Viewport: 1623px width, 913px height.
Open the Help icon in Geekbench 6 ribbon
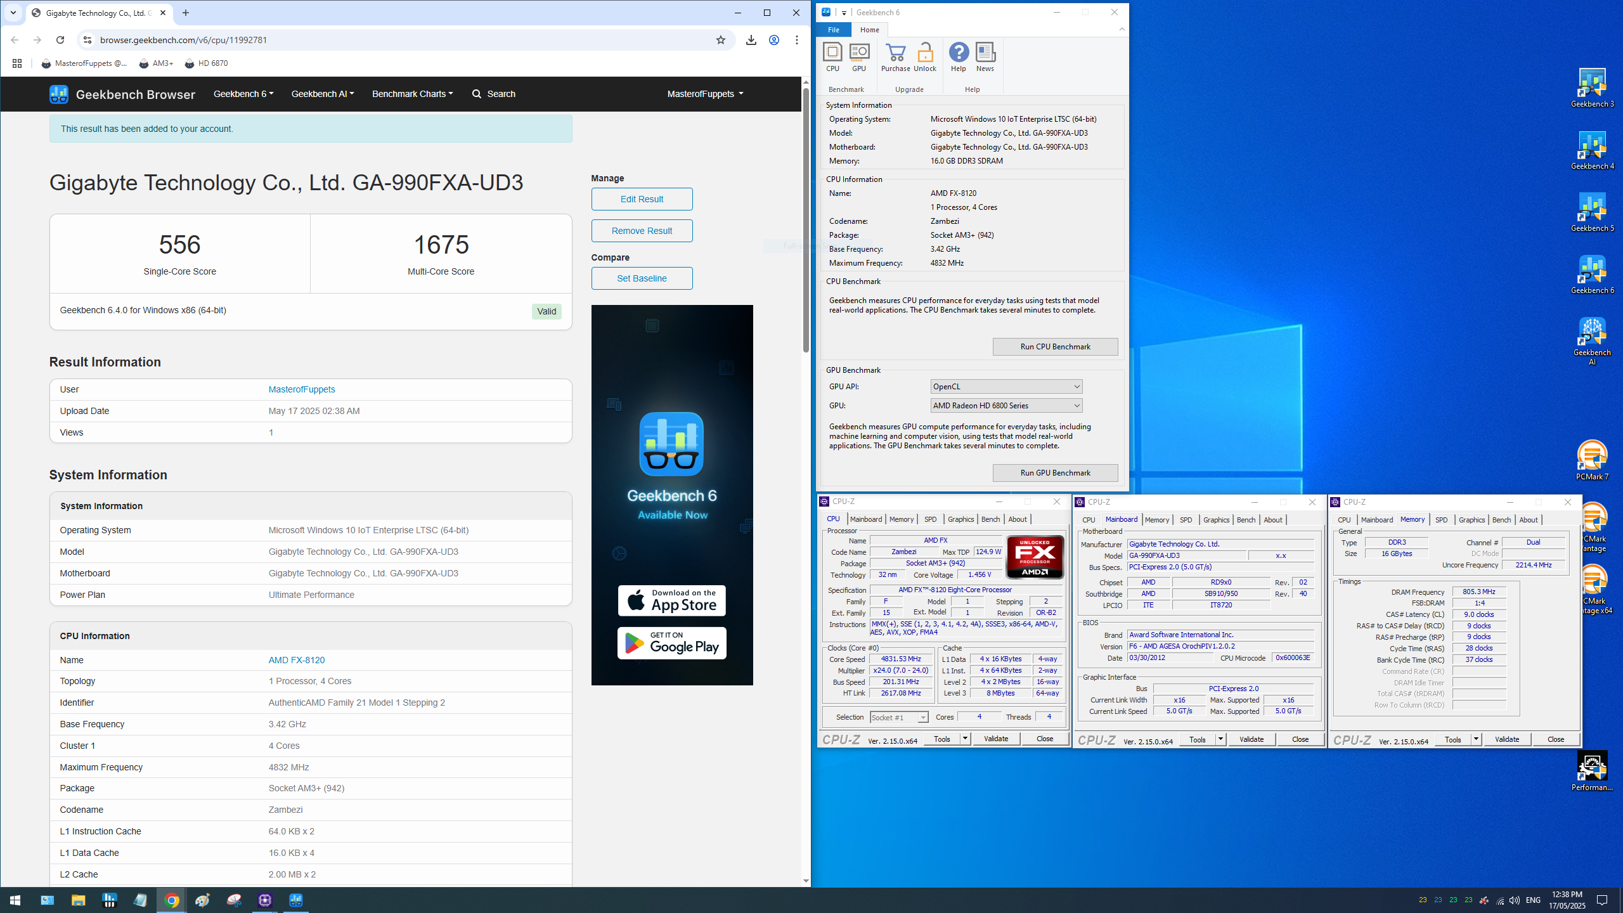click(x=959, y=57)
